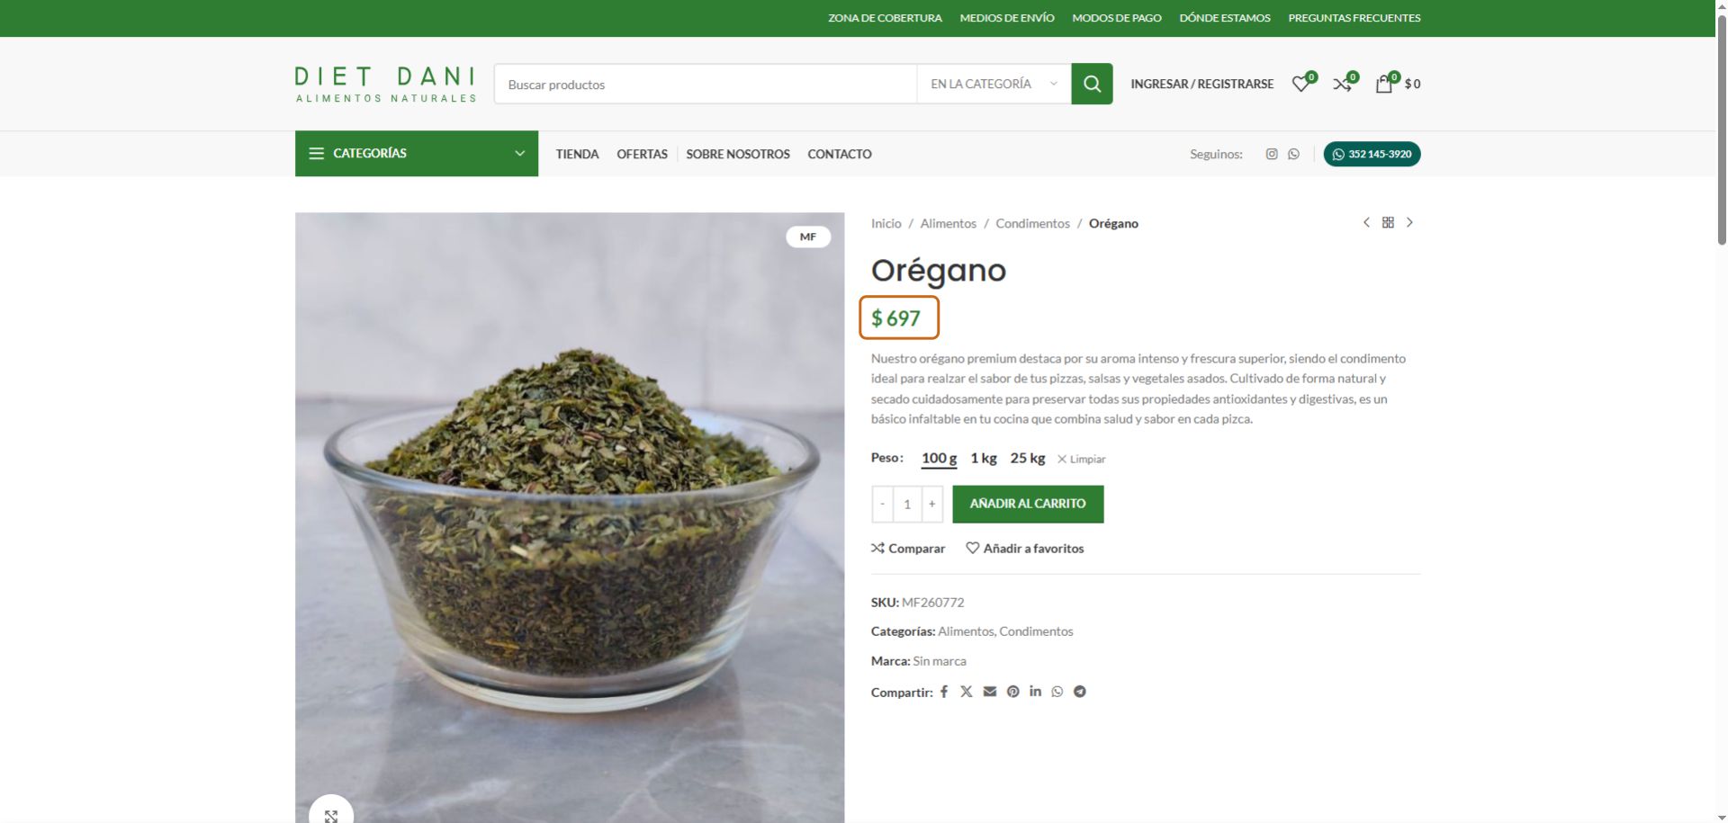The height and width of the screenshot is (823, 1728).
Task: Open the compare arrows icon in header
Action: coord(1343,84)
